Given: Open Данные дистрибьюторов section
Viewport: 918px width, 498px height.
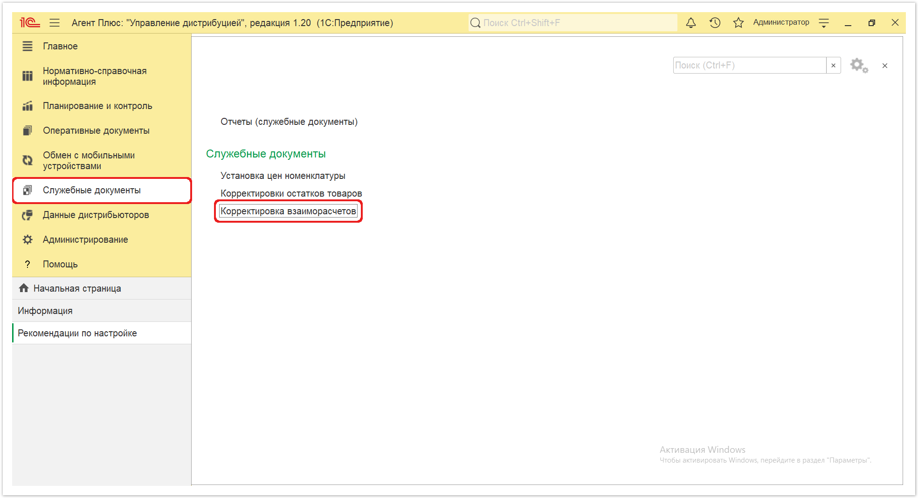Looking at the screenshot, I should pos(102,215).
